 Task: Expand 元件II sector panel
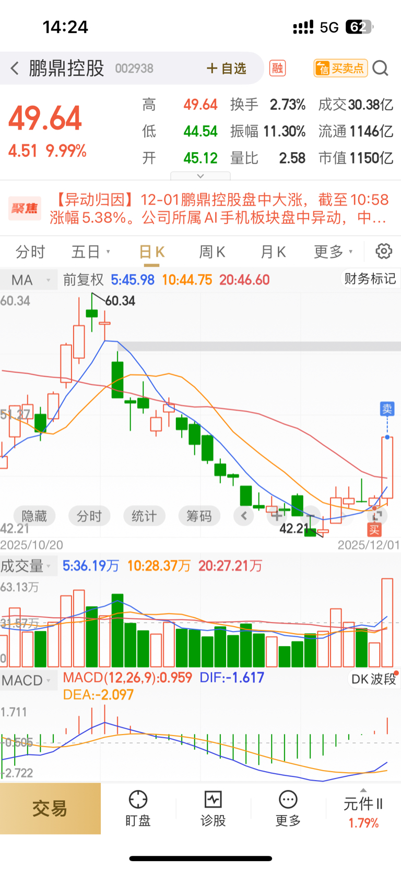tap(363, 809)
